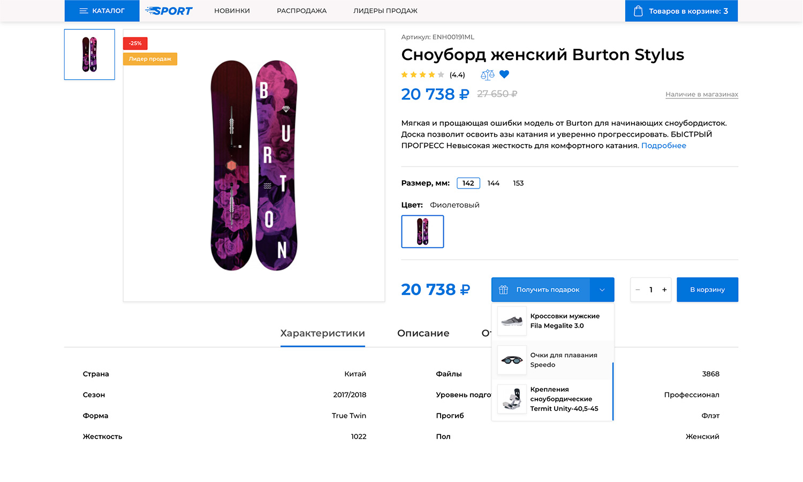
Task: Select the purple color swatch
Action: (422, 231)
